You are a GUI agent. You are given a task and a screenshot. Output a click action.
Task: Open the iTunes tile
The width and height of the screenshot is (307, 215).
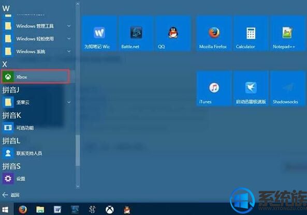coord(214,88)
